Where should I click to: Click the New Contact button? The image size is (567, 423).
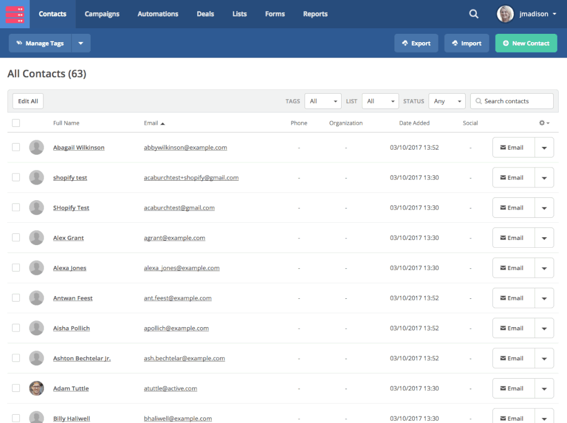point(525,43)
